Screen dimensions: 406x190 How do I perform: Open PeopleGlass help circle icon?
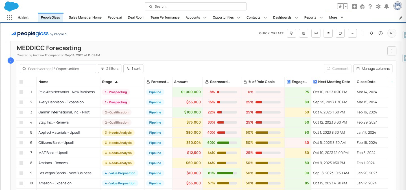[381, 33]
